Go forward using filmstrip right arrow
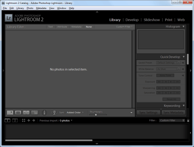 click(34, 121)
